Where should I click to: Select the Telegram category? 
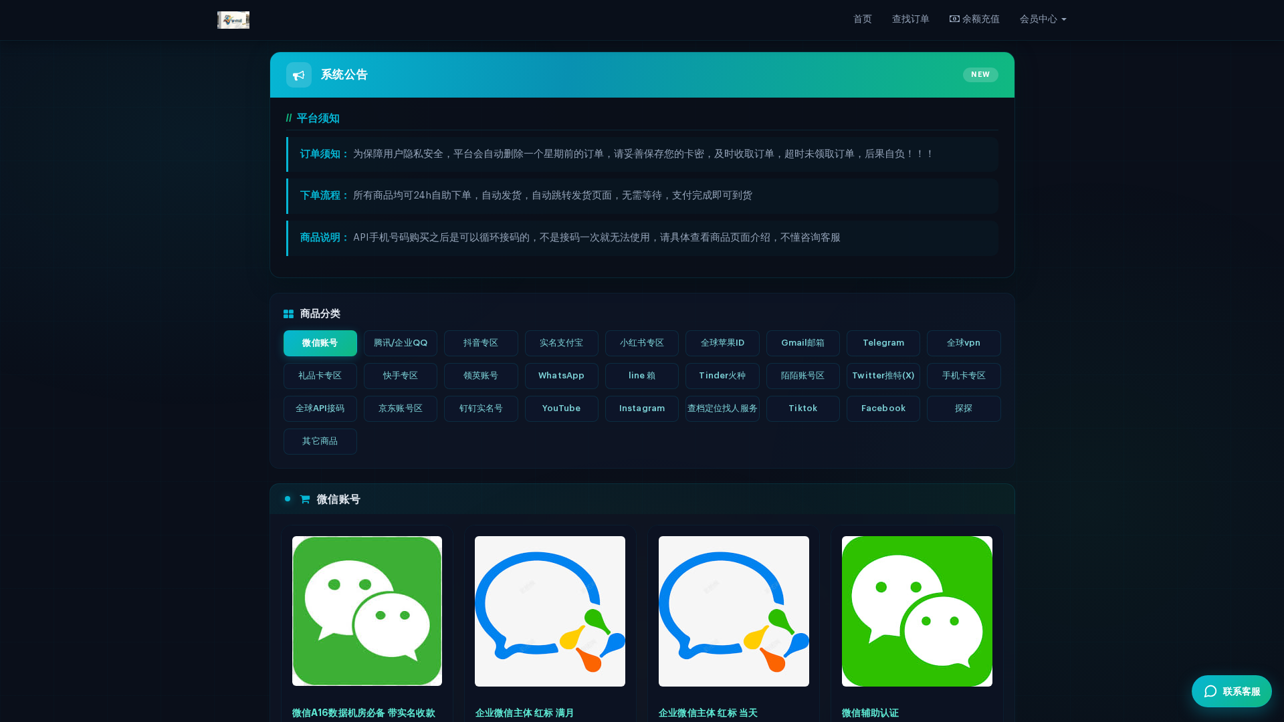pos(883,343)
